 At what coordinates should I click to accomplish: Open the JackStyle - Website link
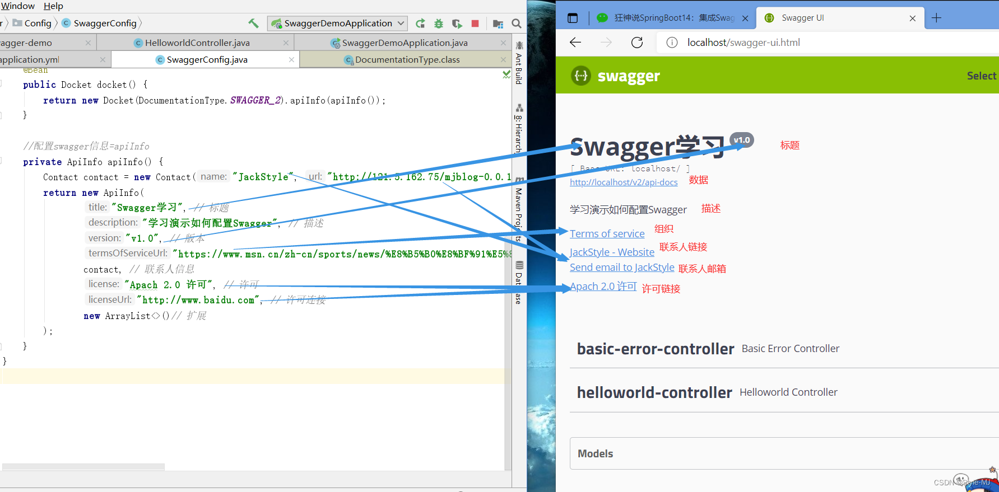[x=612, y=252]
